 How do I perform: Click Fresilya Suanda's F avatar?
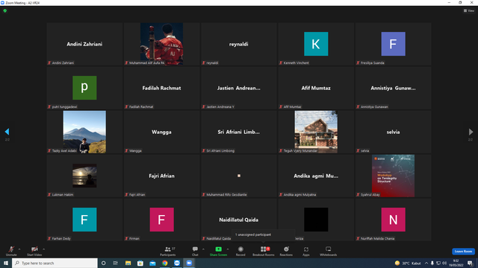(394, 44)
